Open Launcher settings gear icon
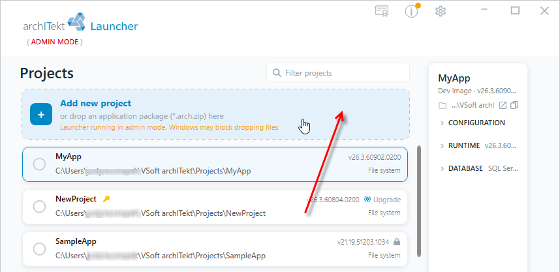 pos(441,11)
